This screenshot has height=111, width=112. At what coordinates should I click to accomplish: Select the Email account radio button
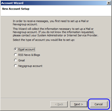(x=16, y=49)
